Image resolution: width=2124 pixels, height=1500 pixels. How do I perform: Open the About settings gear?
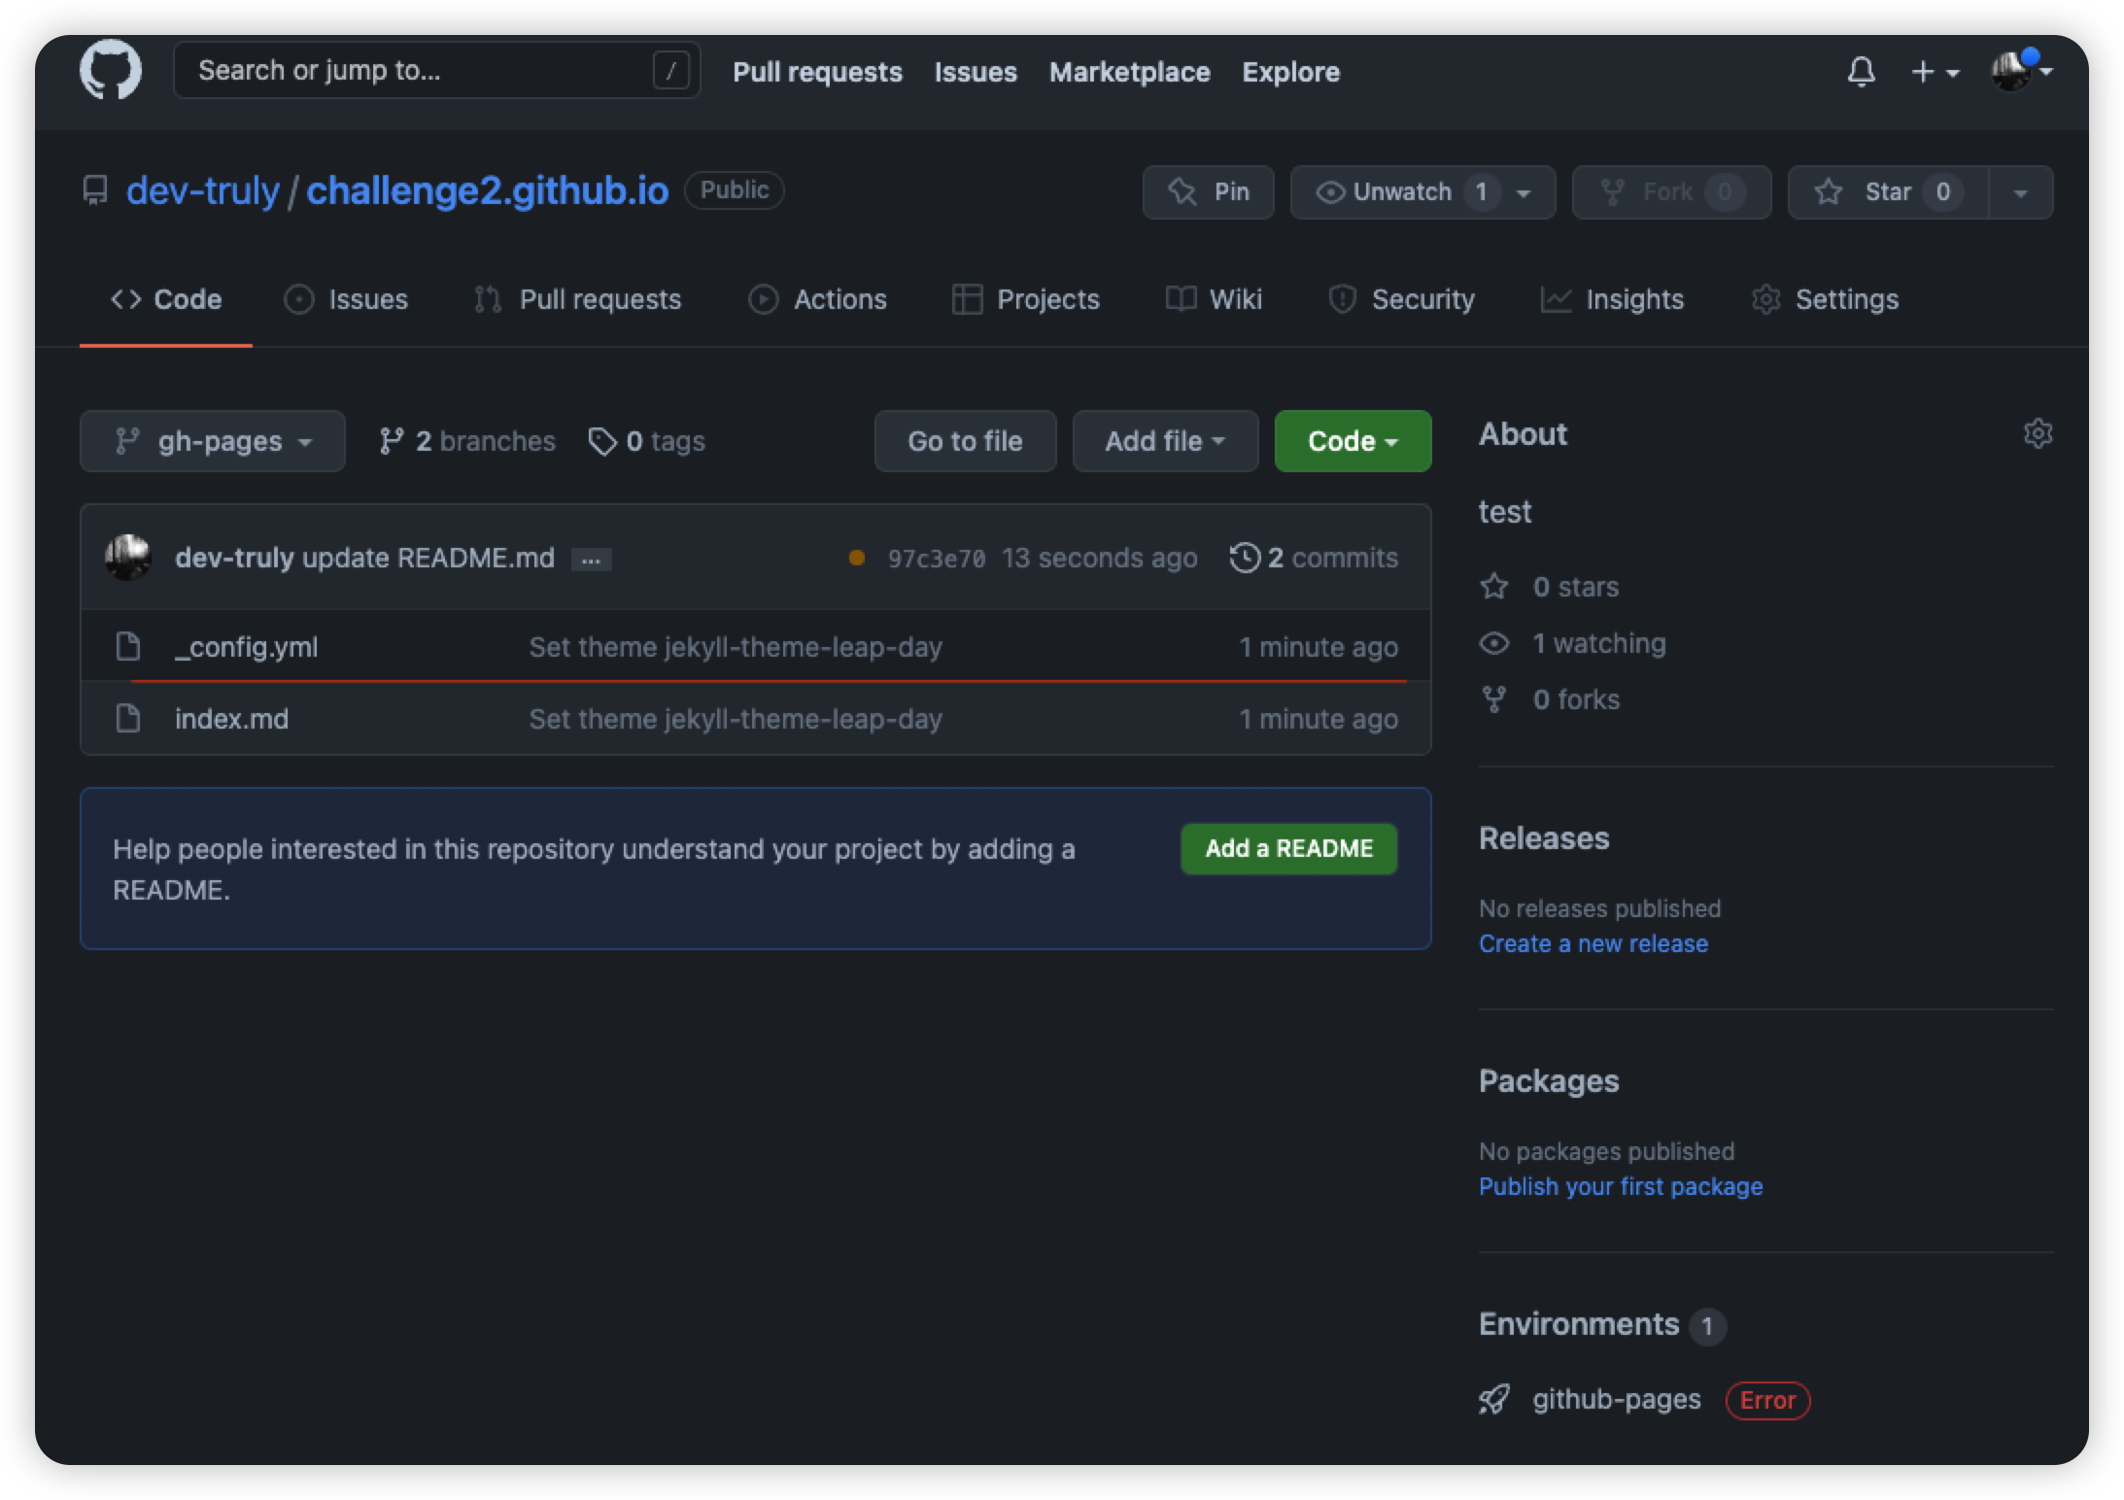[2038, 434]
